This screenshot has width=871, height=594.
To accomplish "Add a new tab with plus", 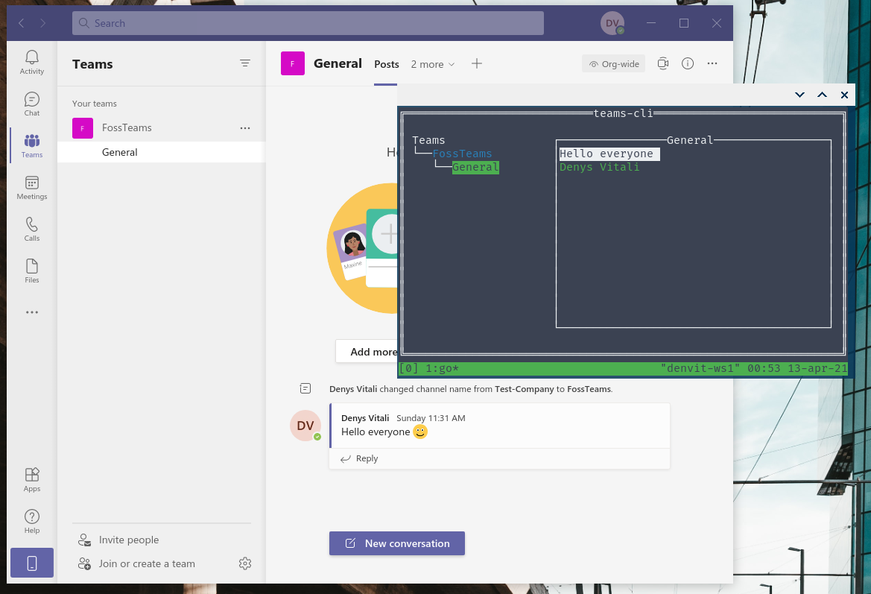I will point(477,64).
